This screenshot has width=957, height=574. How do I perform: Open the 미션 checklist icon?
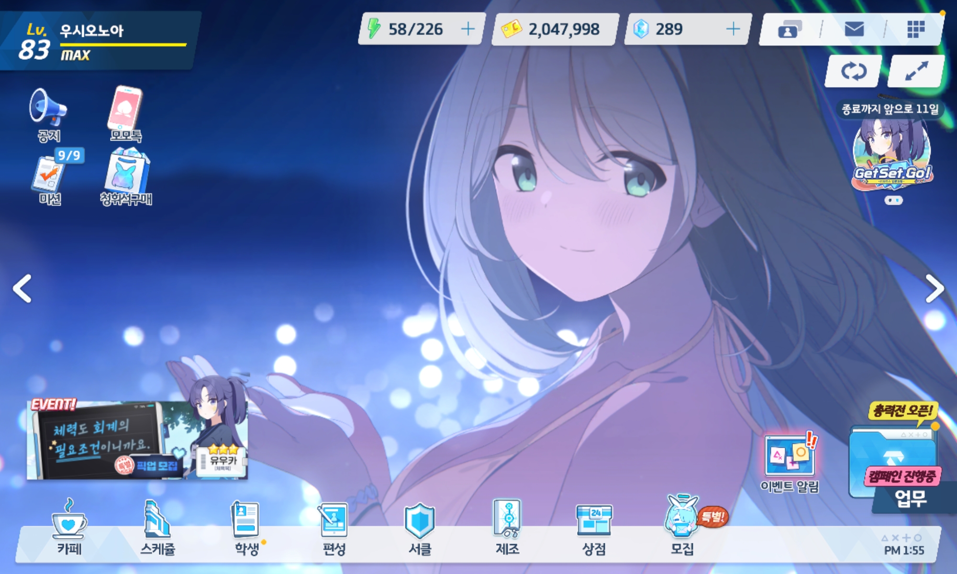(50, 176)
